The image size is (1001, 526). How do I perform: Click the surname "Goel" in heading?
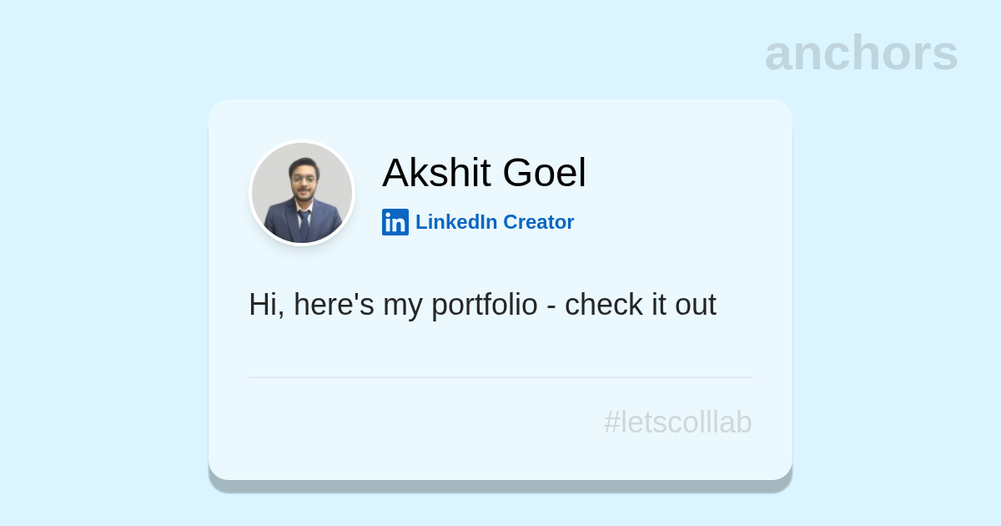(544, 173)
